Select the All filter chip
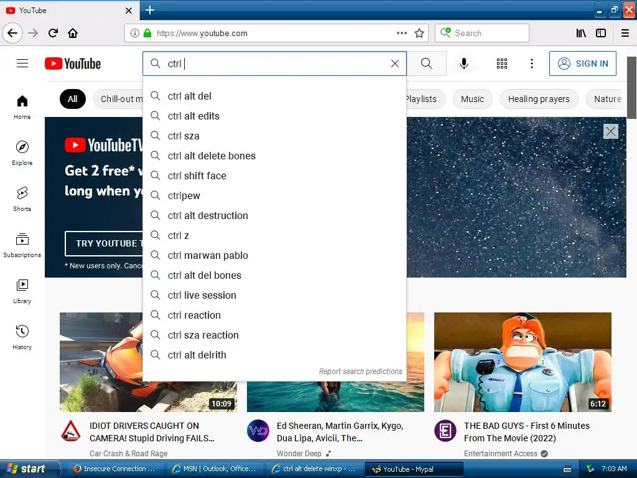The width and height of the screenshot is (637, 478). point(73,99)
